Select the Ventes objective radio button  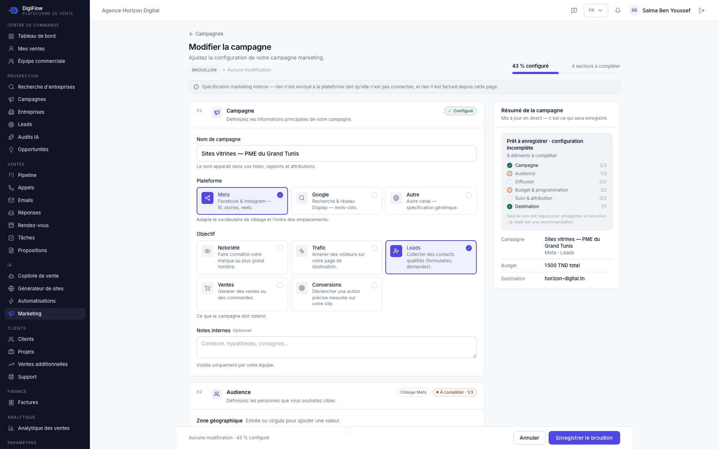click(x=280, y=285)
